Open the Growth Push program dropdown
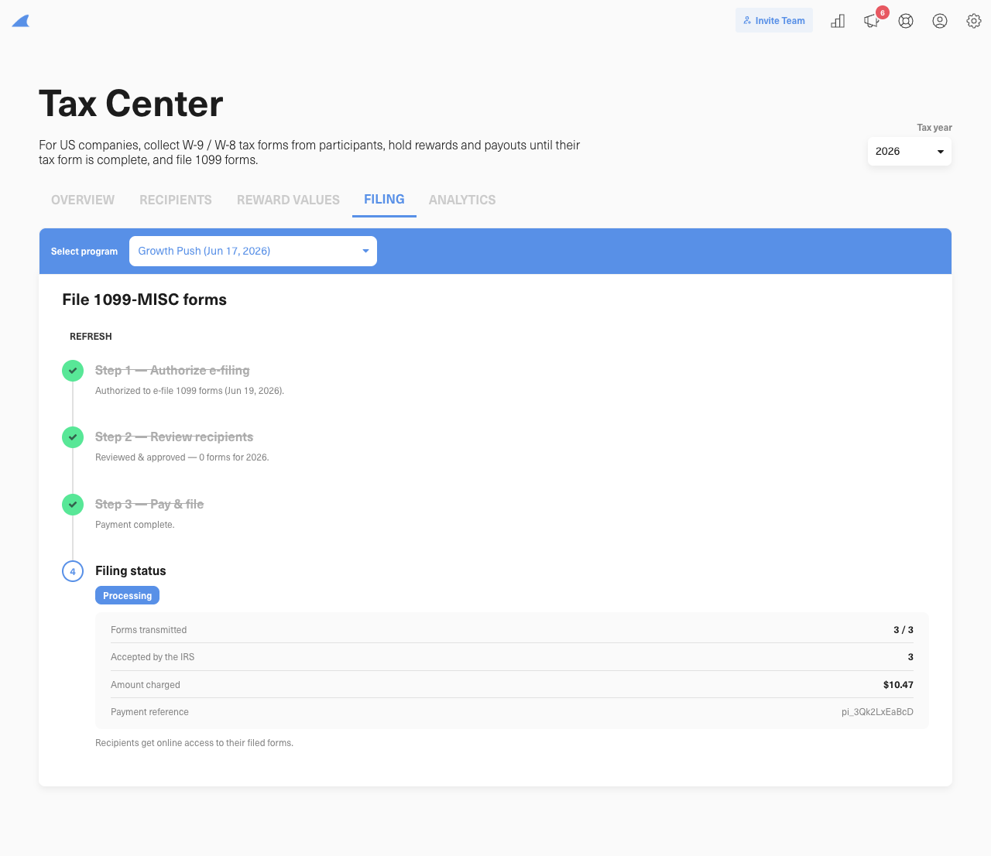Image resolution: width=991 pixels, height=856 pixels. click(x=253, y=251)
